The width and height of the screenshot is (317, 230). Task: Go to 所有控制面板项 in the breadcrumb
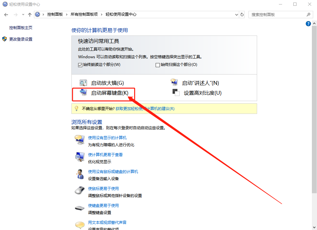click(84, 15)
